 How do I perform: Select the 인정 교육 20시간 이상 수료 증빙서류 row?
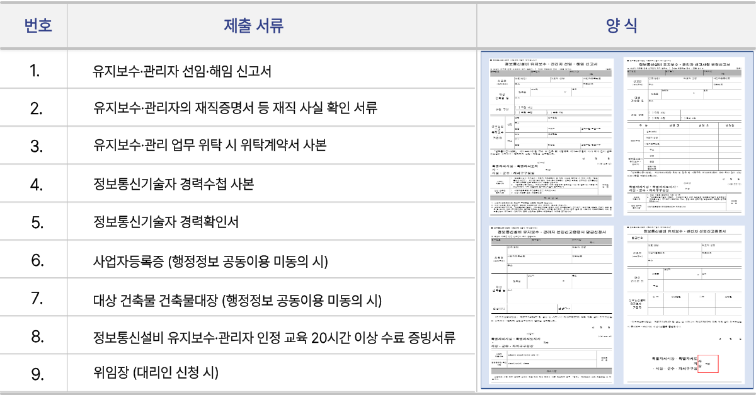click(274, 337)
